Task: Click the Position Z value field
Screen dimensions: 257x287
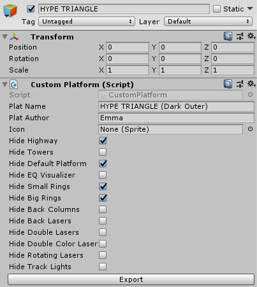Action: tap(233, 47)
